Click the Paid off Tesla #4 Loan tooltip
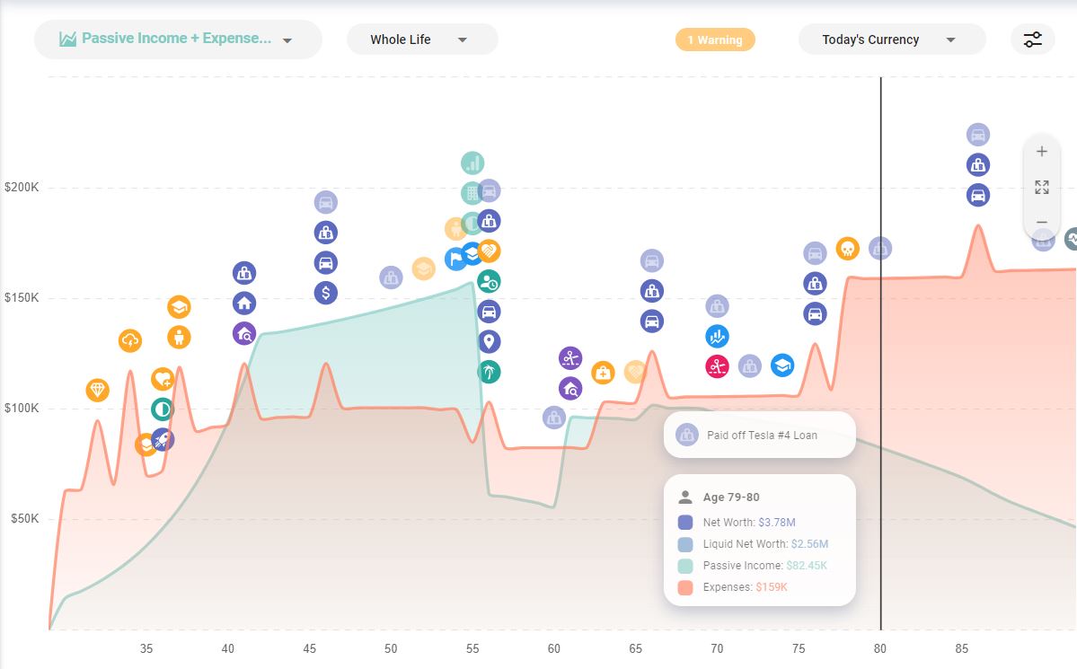Image resolution: width=1077 pixels, height=669 pixels. coord(760,436)
